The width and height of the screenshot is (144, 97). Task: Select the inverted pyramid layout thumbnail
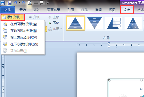point(95,23)
